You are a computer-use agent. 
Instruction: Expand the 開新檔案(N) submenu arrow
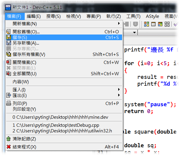[x=119, y=24]
